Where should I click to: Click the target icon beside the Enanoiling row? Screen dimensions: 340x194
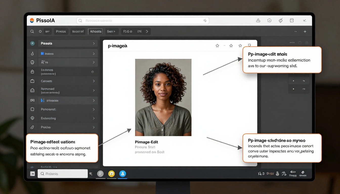click(x=32, y=118)
